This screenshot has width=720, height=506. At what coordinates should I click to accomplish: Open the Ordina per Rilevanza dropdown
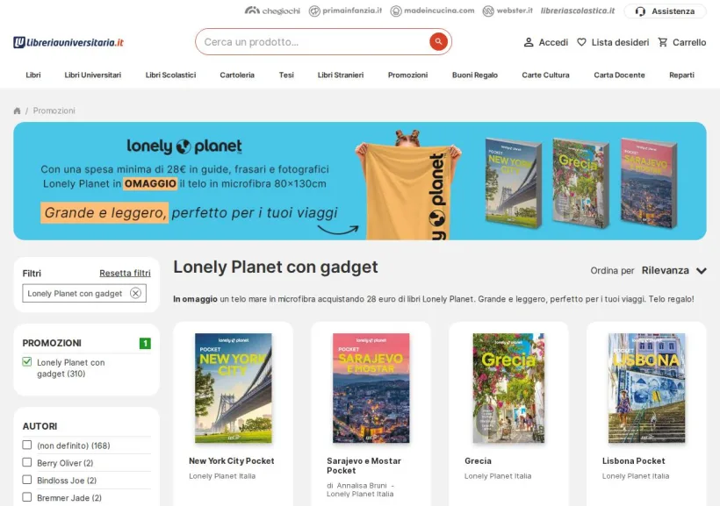pyautogui.click(x=673, y=271)
